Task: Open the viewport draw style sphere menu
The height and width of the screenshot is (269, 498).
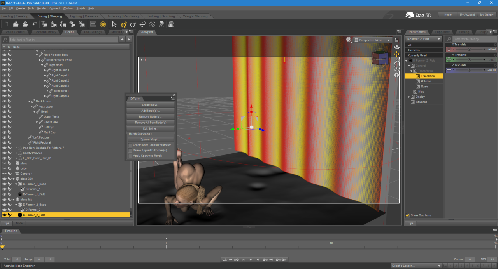Action: [x=349, y=40]
